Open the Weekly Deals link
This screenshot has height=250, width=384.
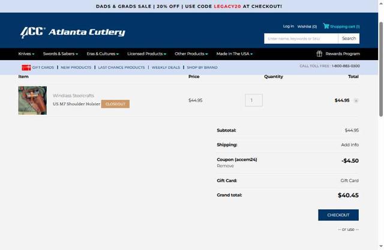(166, 67)
